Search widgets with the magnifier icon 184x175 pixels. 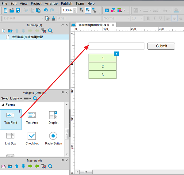[x=35, y=98]
